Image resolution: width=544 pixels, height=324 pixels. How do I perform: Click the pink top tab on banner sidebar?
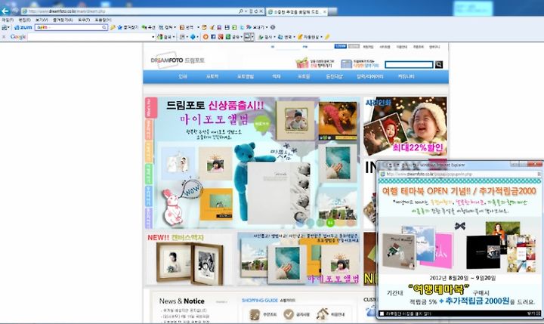(x=151, y=107)
